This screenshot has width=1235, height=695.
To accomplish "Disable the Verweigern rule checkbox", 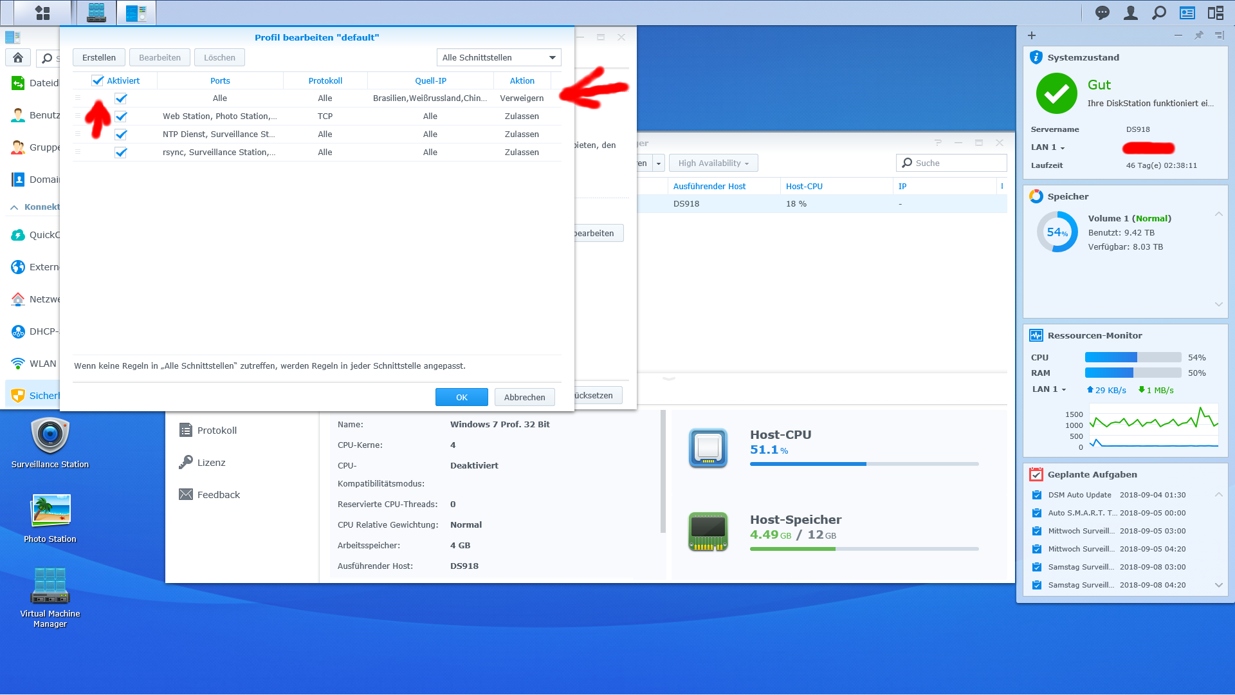I will (x=121, y=98).
